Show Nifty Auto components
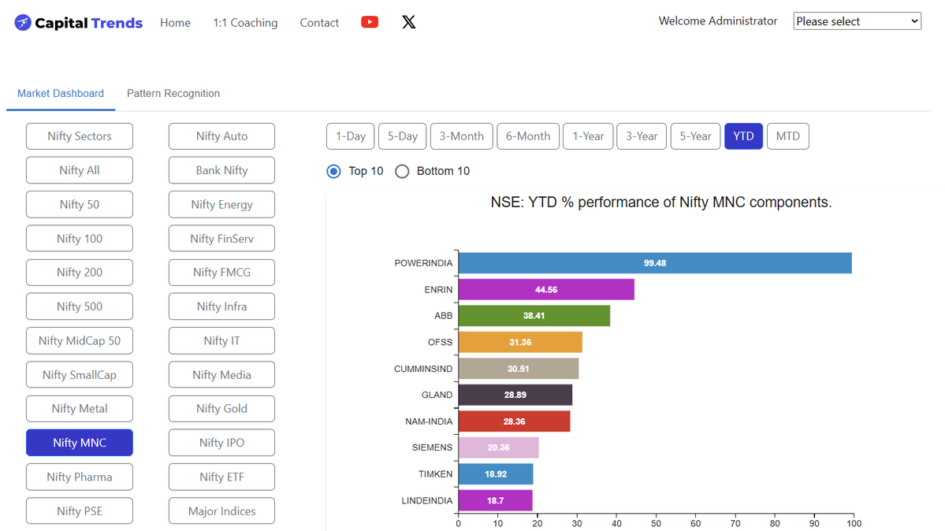 pyautogui.click(x=221, y=136)
